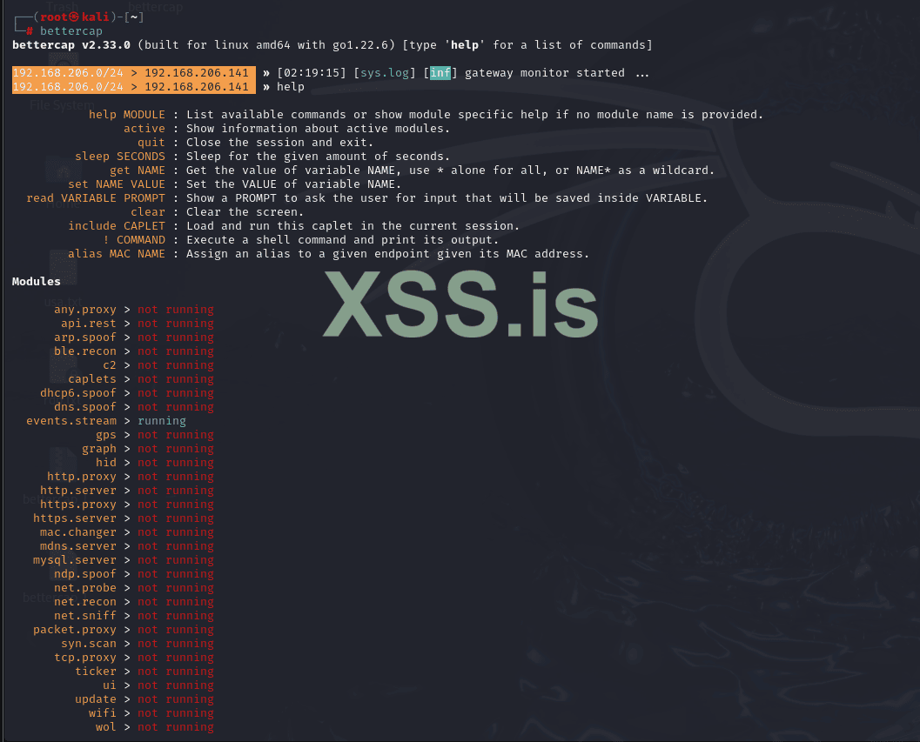Click the 'syn.scan' module name
The width and height of the screenshot is (920, 742).
pos(89,644)
